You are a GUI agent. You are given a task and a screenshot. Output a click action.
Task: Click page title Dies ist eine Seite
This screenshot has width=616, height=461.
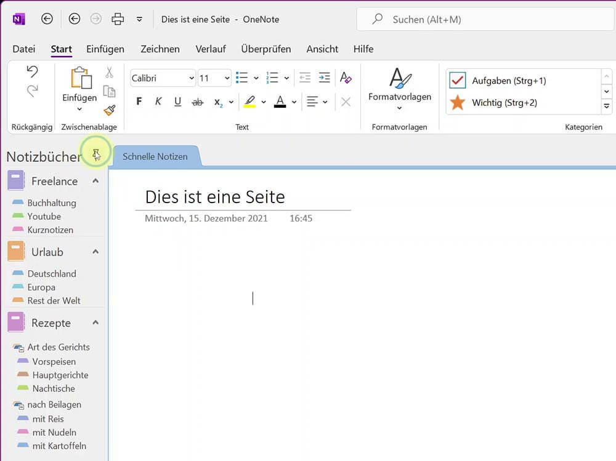coord(215,197)
